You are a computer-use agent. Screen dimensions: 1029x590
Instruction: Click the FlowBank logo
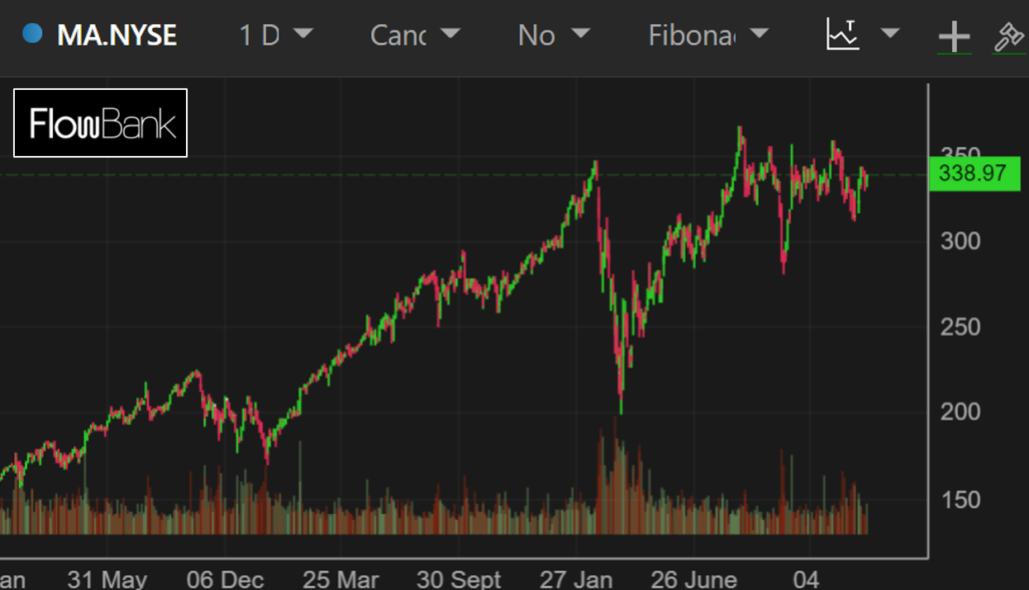101,123
